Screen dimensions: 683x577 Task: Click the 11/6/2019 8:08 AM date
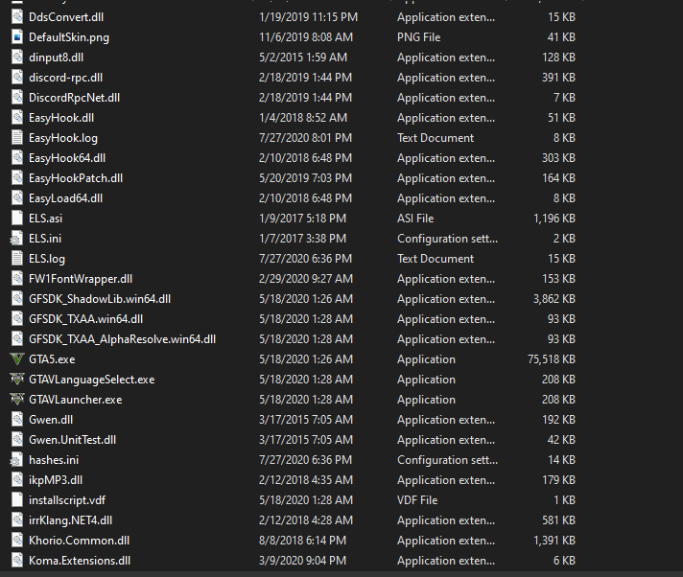click(x=306, y=37)
